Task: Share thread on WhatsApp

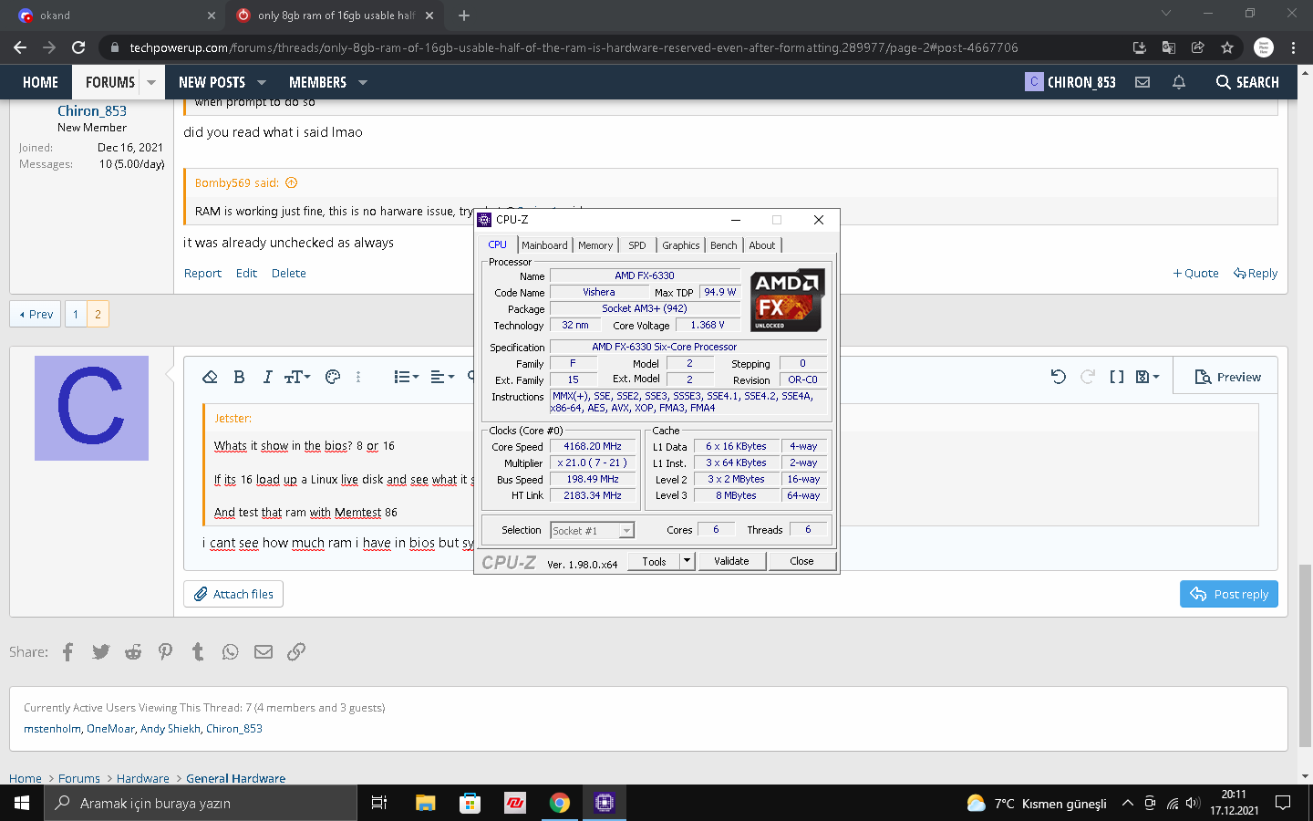Action: click(x=230, y=651)
